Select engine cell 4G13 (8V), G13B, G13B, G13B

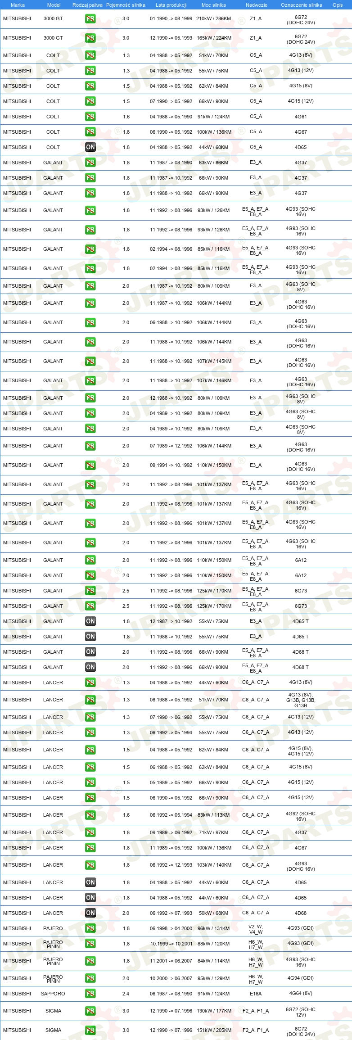pyautogui.click(x=301, y=700)
